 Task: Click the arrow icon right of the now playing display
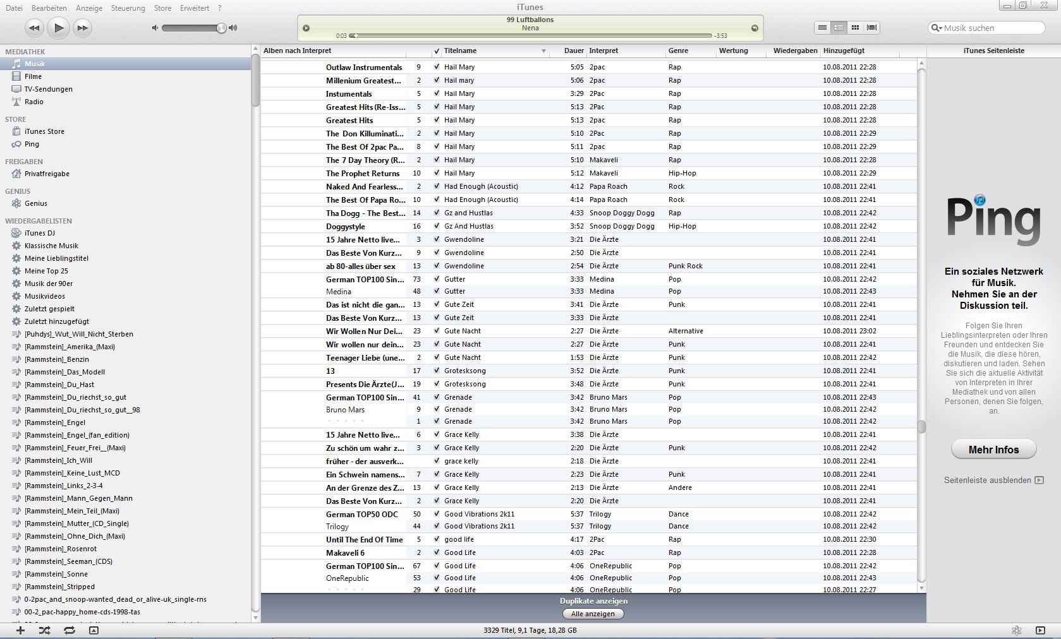click(755, 28)
